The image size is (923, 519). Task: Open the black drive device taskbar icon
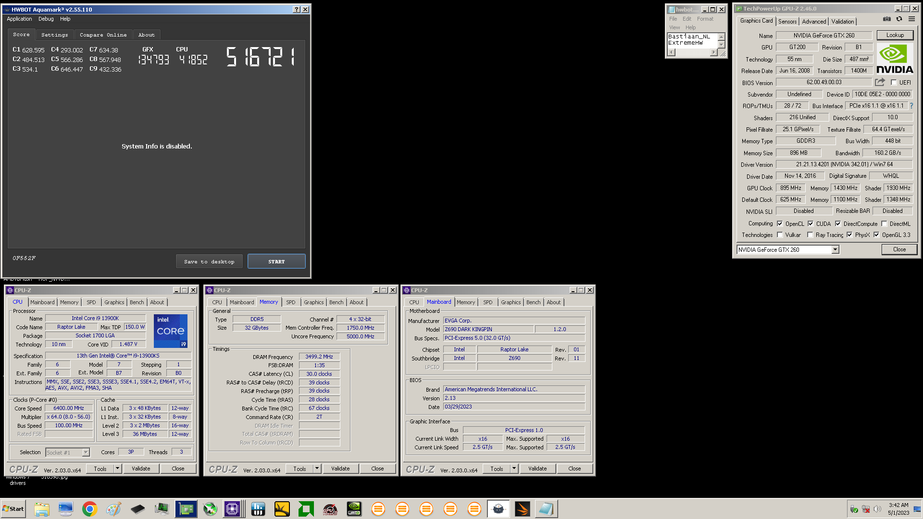click(138, 509)
